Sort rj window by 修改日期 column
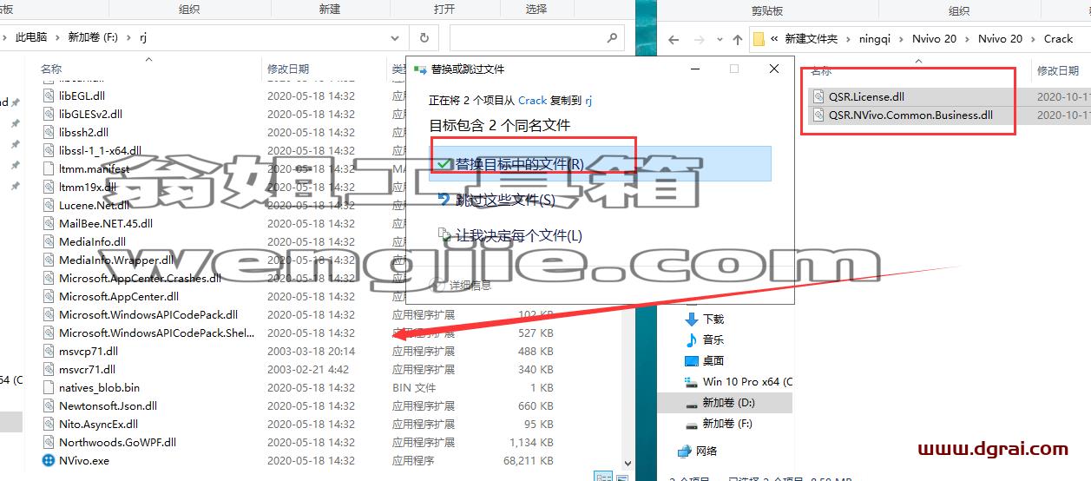The image size is (1091, 481). coord(288,69)
